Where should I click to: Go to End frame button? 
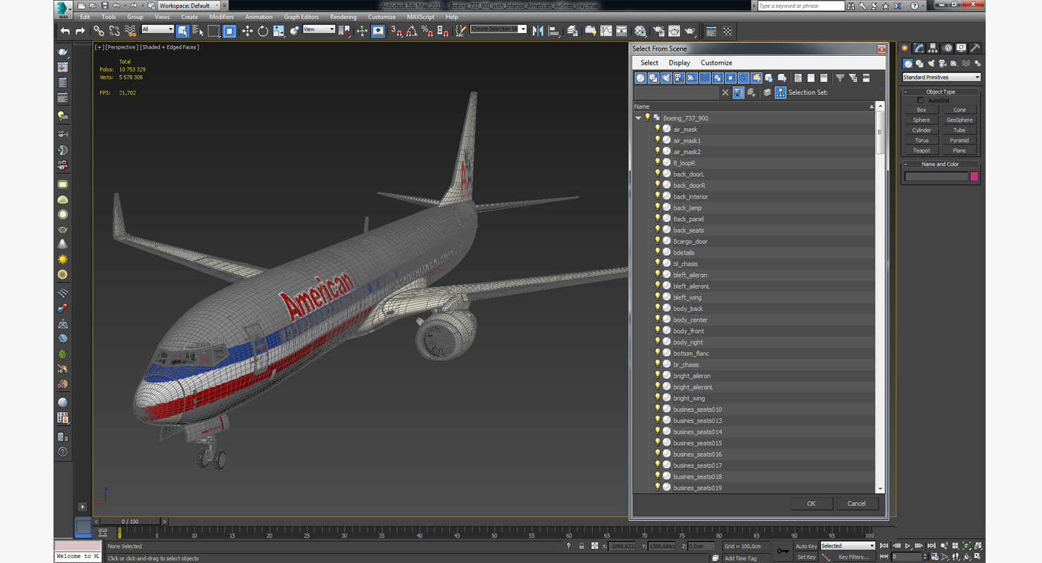(x=932, y=545)
